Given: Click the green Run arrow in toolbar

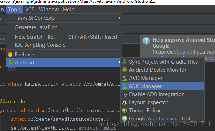Looking at the screenshot, I should pos(1,19).
